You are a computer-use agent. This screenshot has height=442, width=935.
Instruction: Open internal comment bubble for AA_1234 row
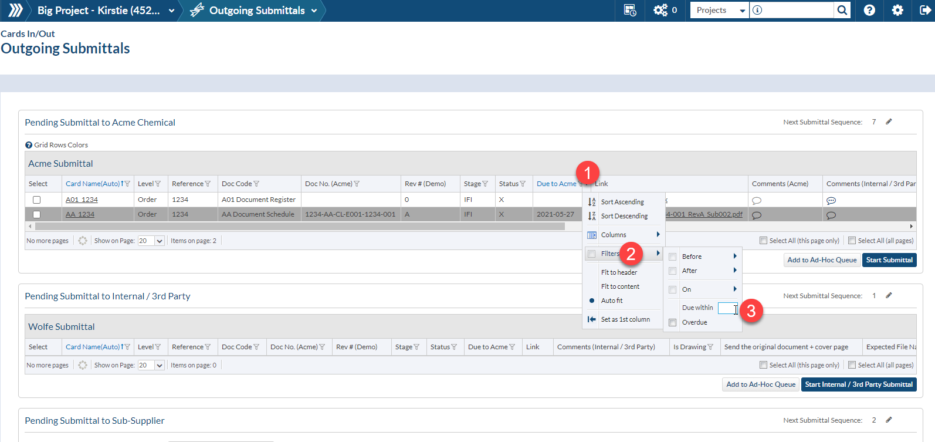(831, 215)
